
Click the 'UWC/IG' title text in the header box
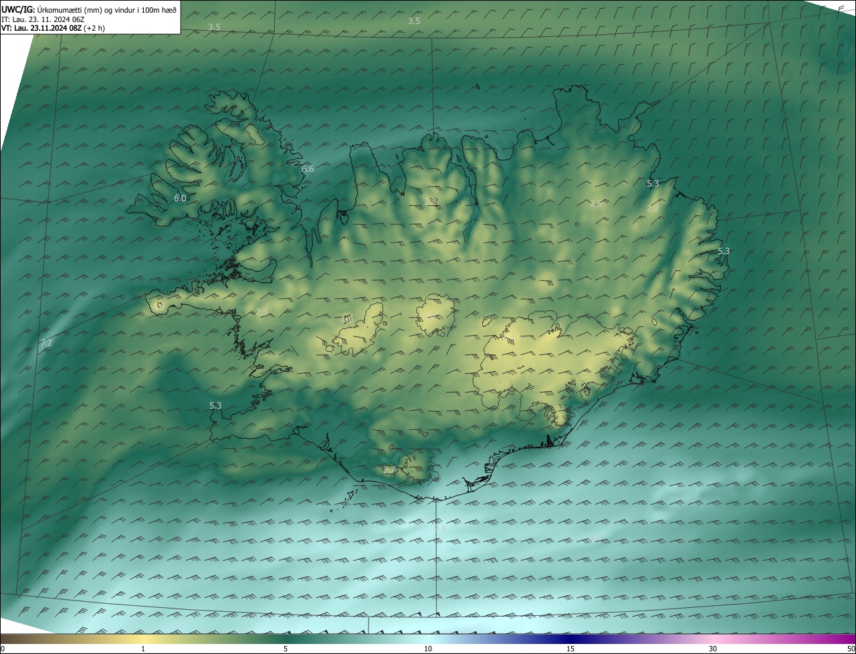[x=18, y=9]
